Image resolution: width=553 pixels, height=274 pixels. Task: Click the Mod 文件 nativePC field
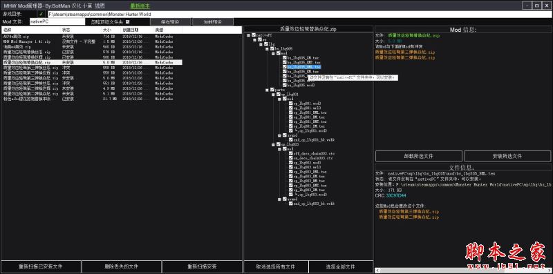click(57, 22)
